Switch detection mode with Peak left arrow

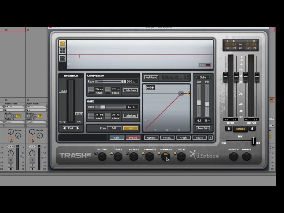(x=64, y=128)
